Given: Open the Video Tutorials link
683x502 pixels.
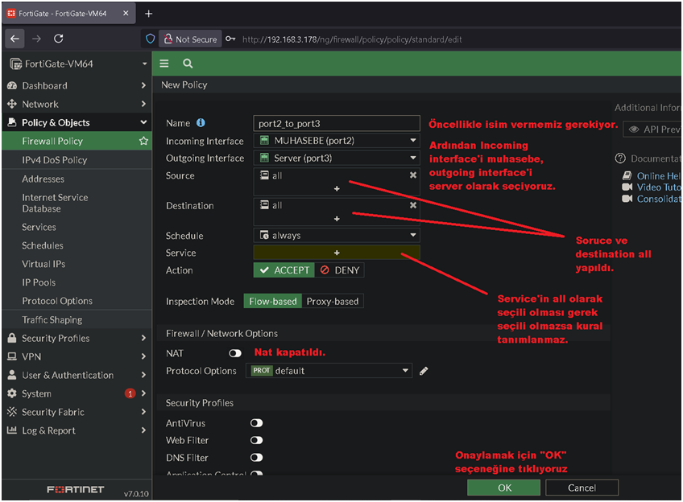Looking at the screenshot, I should click(x=659, y=187).
